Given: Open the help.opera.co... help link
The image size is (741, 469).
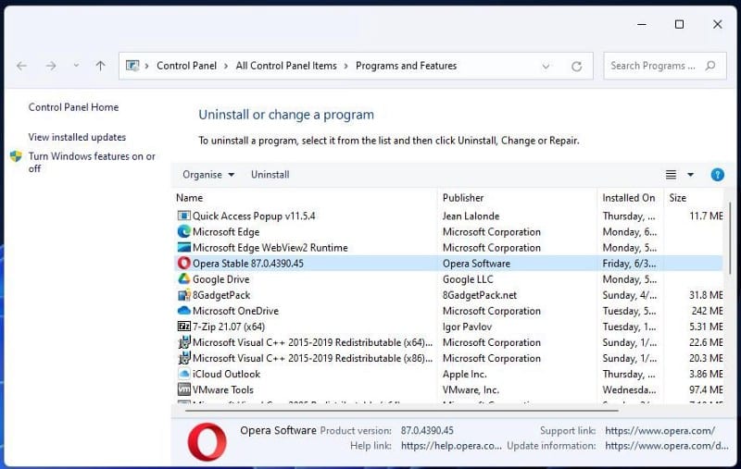Looking at the screenshot, I should (x=451, y=445).
